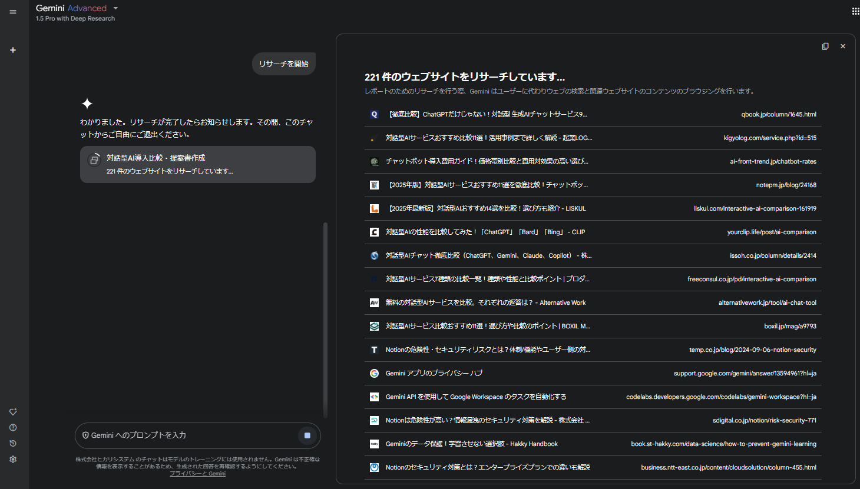Viewport: 860px width, 489px height.
Task: Open Activity history icon in sidebar
Action: 13,444
